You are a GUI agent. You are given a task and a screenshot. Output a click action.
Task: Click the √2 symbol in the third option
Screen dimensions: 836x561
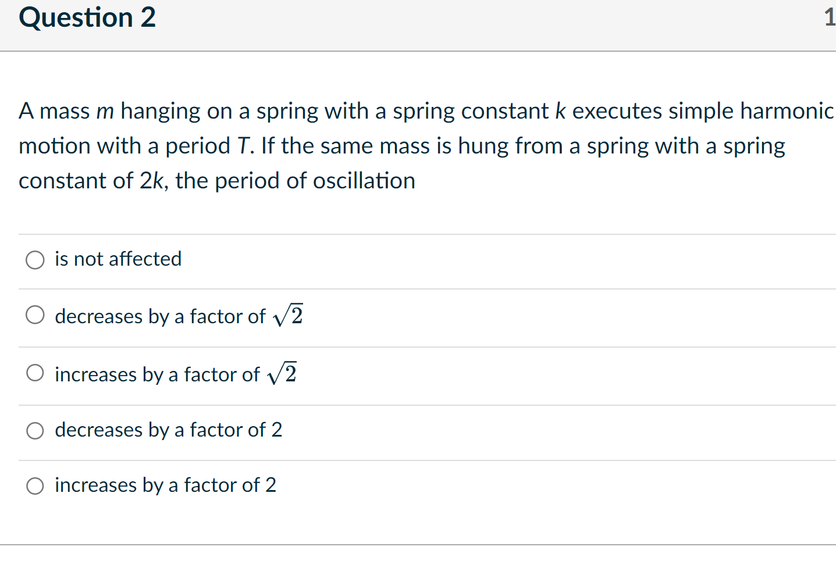point(283,373)
